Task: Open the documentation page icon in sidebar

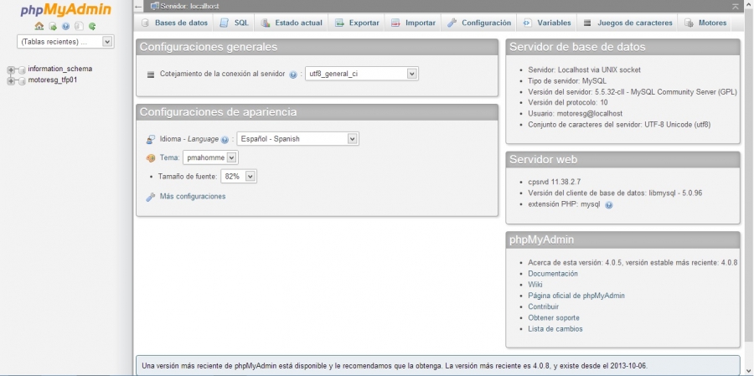Action: pyautogui.click(x=80, y=27)
